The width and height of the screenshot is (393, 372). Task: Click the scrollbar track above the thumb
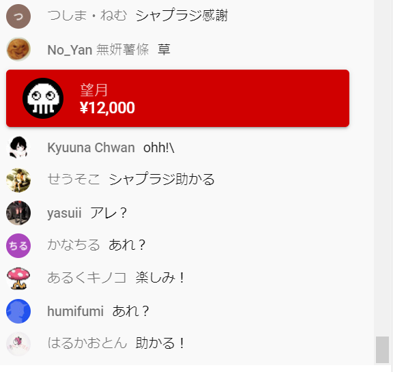(x=383, y=168)
